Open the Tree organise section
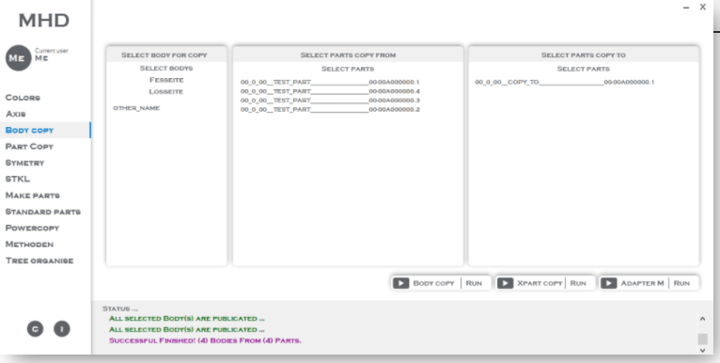Screen dimensions: 720x363 pos(39,260)
